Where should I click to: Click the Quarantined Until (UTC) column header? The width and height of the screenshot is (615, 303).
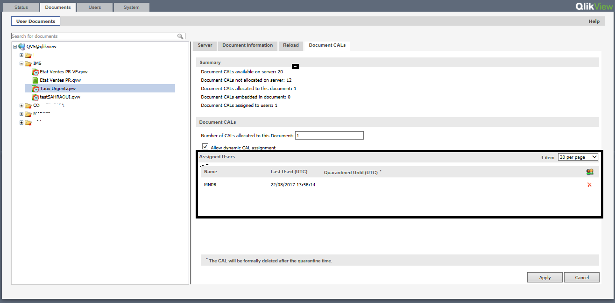tap(351, 173)
